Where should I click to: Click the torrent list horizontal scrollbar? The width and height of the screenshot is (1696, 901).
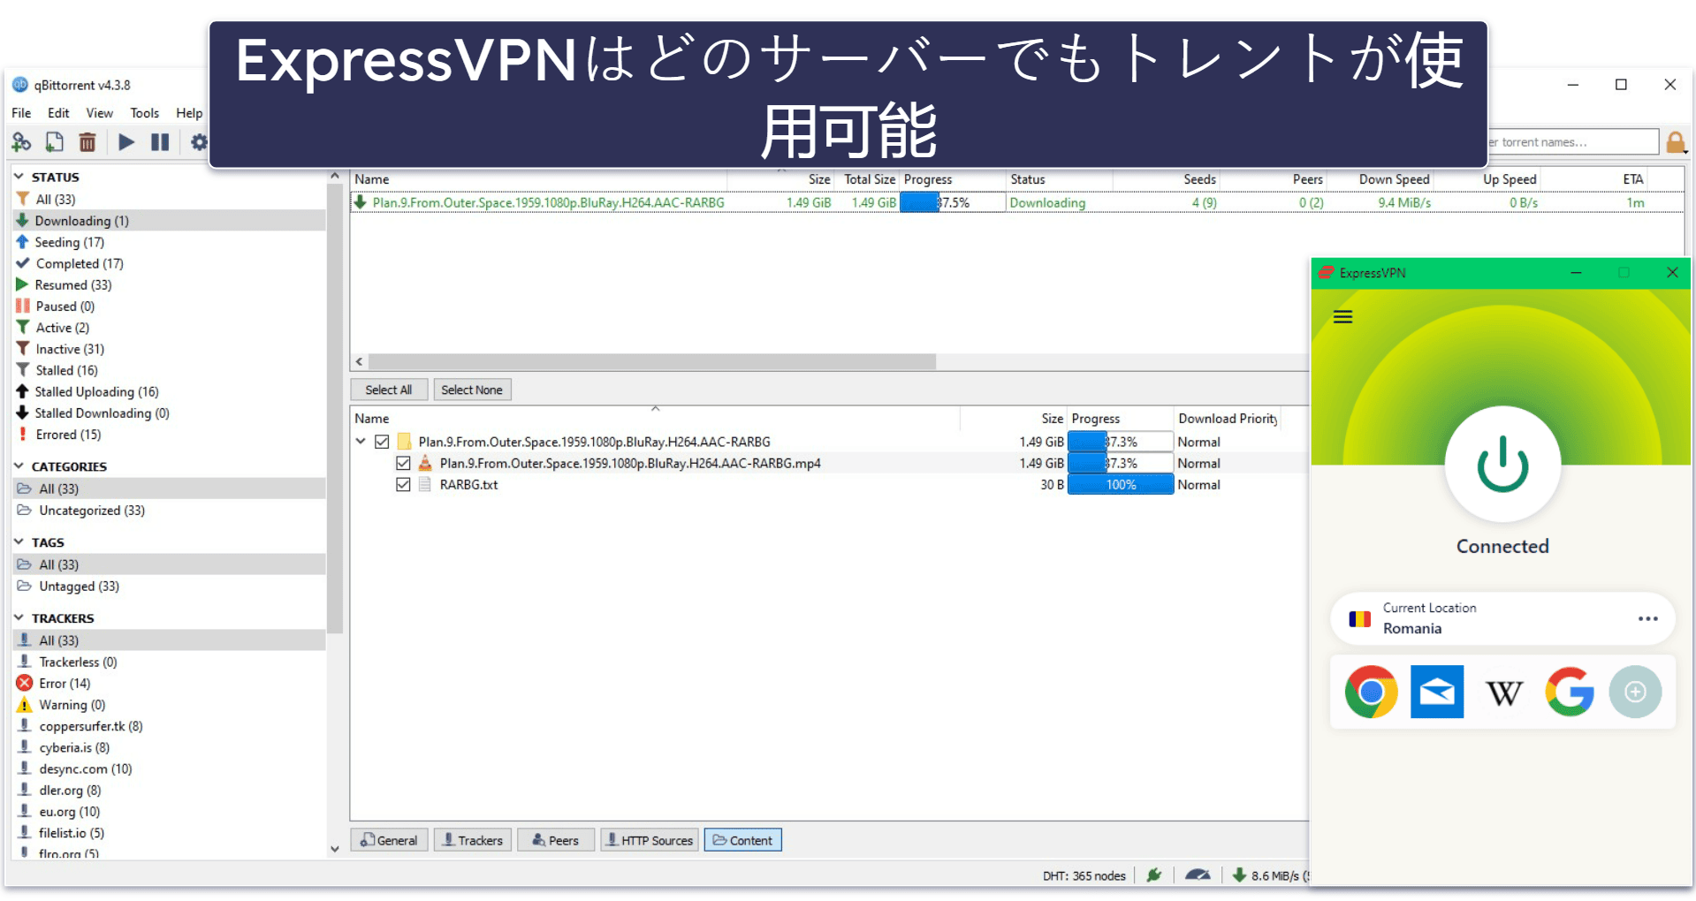tap(652, 361)
